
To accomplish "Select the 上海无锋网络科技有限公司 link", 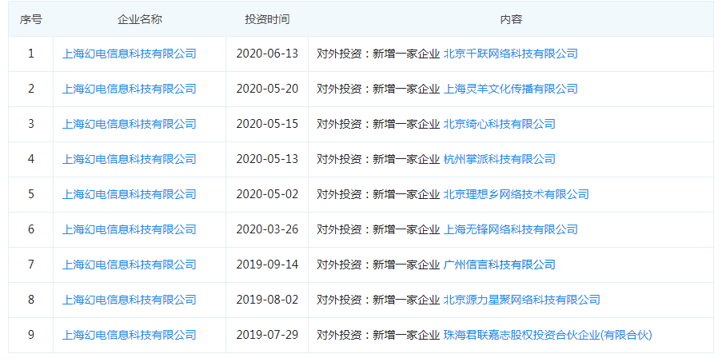I will (x=510, y=229).
